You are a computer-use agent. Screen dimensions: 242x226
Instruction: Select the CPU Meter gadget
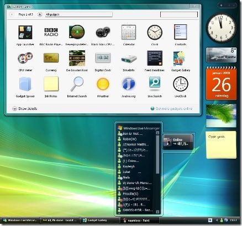click(x=25, y=58)
